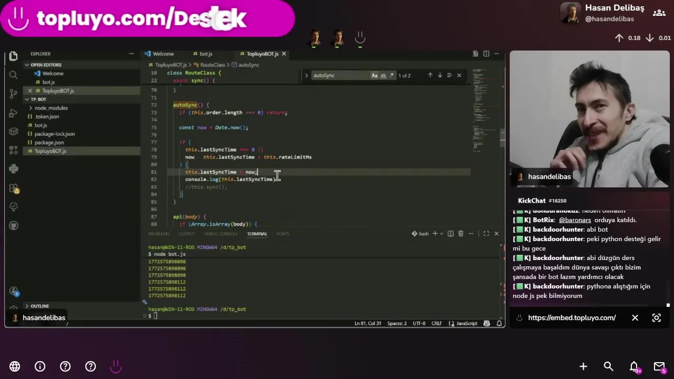Add a new terminal with plus icon
Viewport: 674px width, 379px height.
click(435, 234)
